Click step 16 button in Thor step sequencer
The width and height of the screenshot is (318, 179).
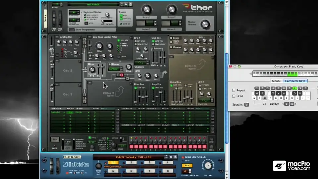(x=204, y=147)
